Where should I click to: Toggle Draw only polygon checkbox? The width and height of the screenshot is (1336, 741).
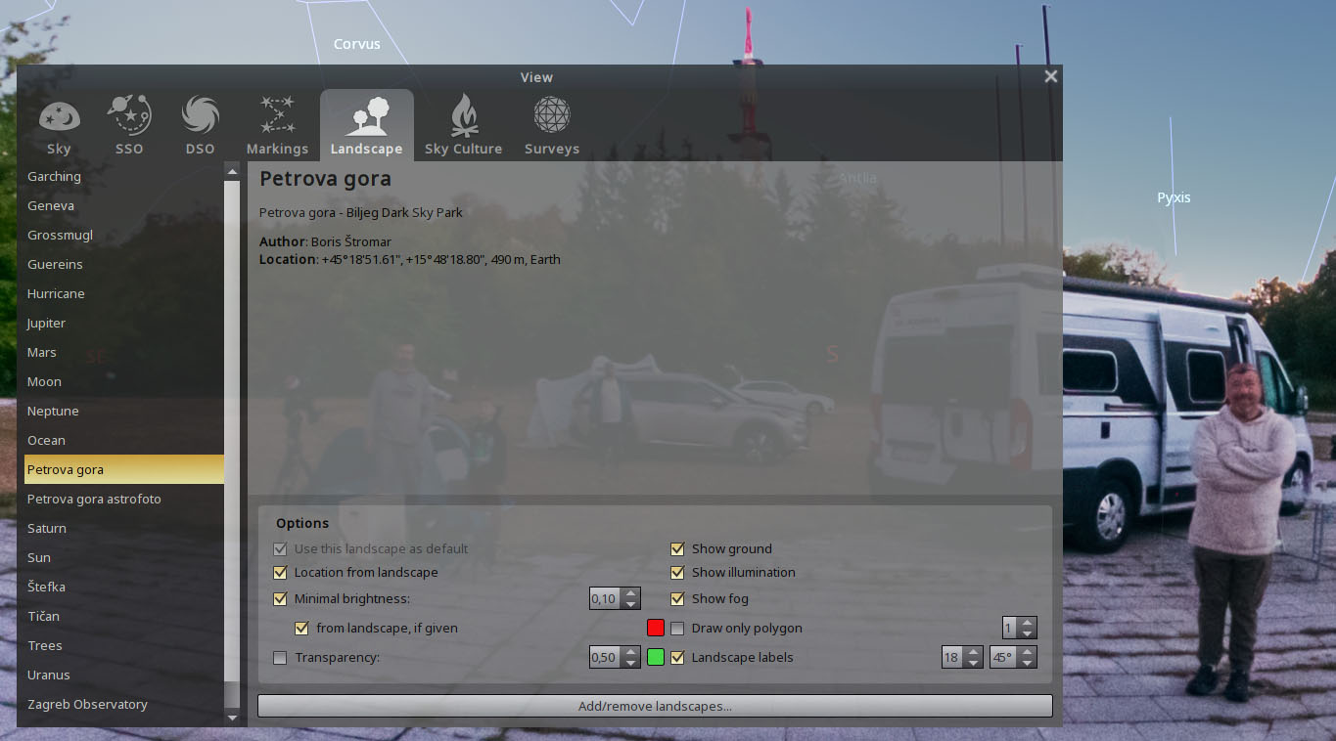click(677, 628)
